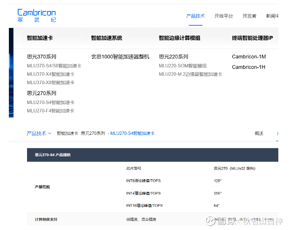
Task: Click 智能加速卡 in the breadcrumb
Action: (68, 134)
